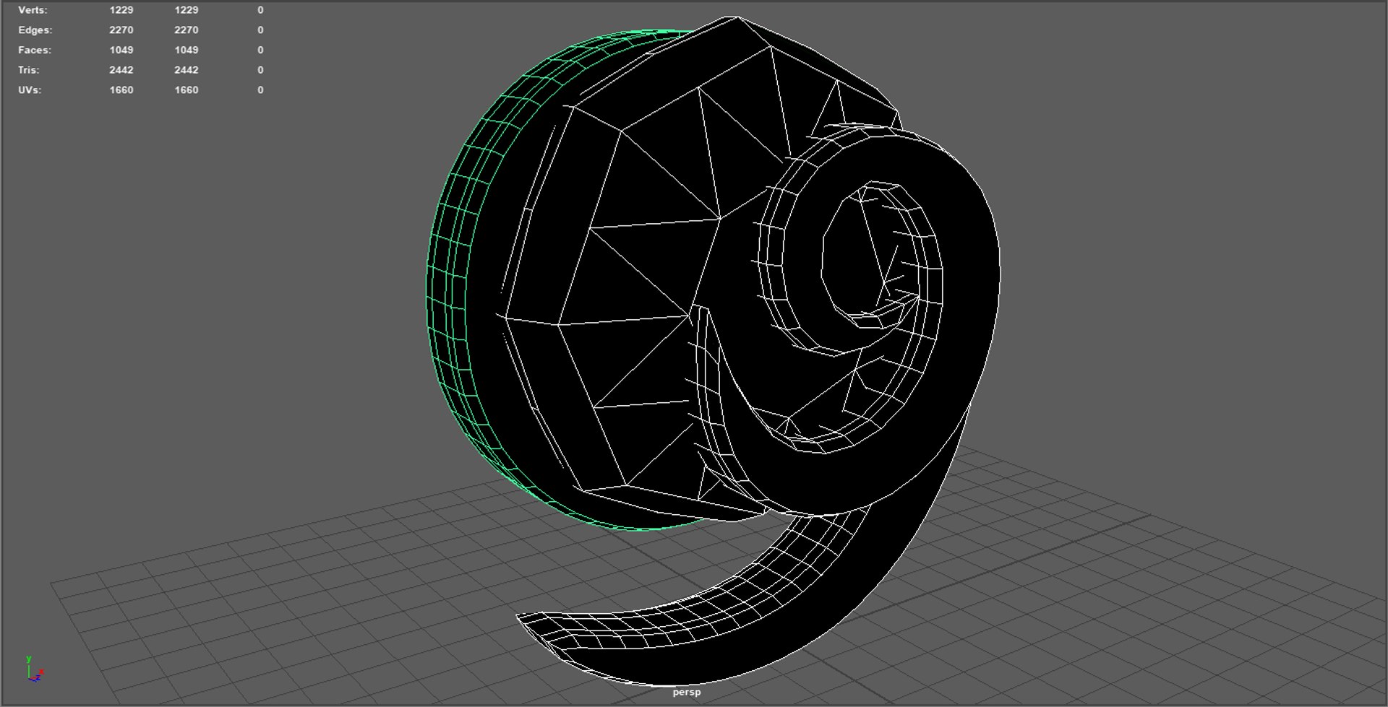The width and height of the screenshot is (1388, 707).
Task: Click the 0 value in the Tris row
Action: coord(260,70)
